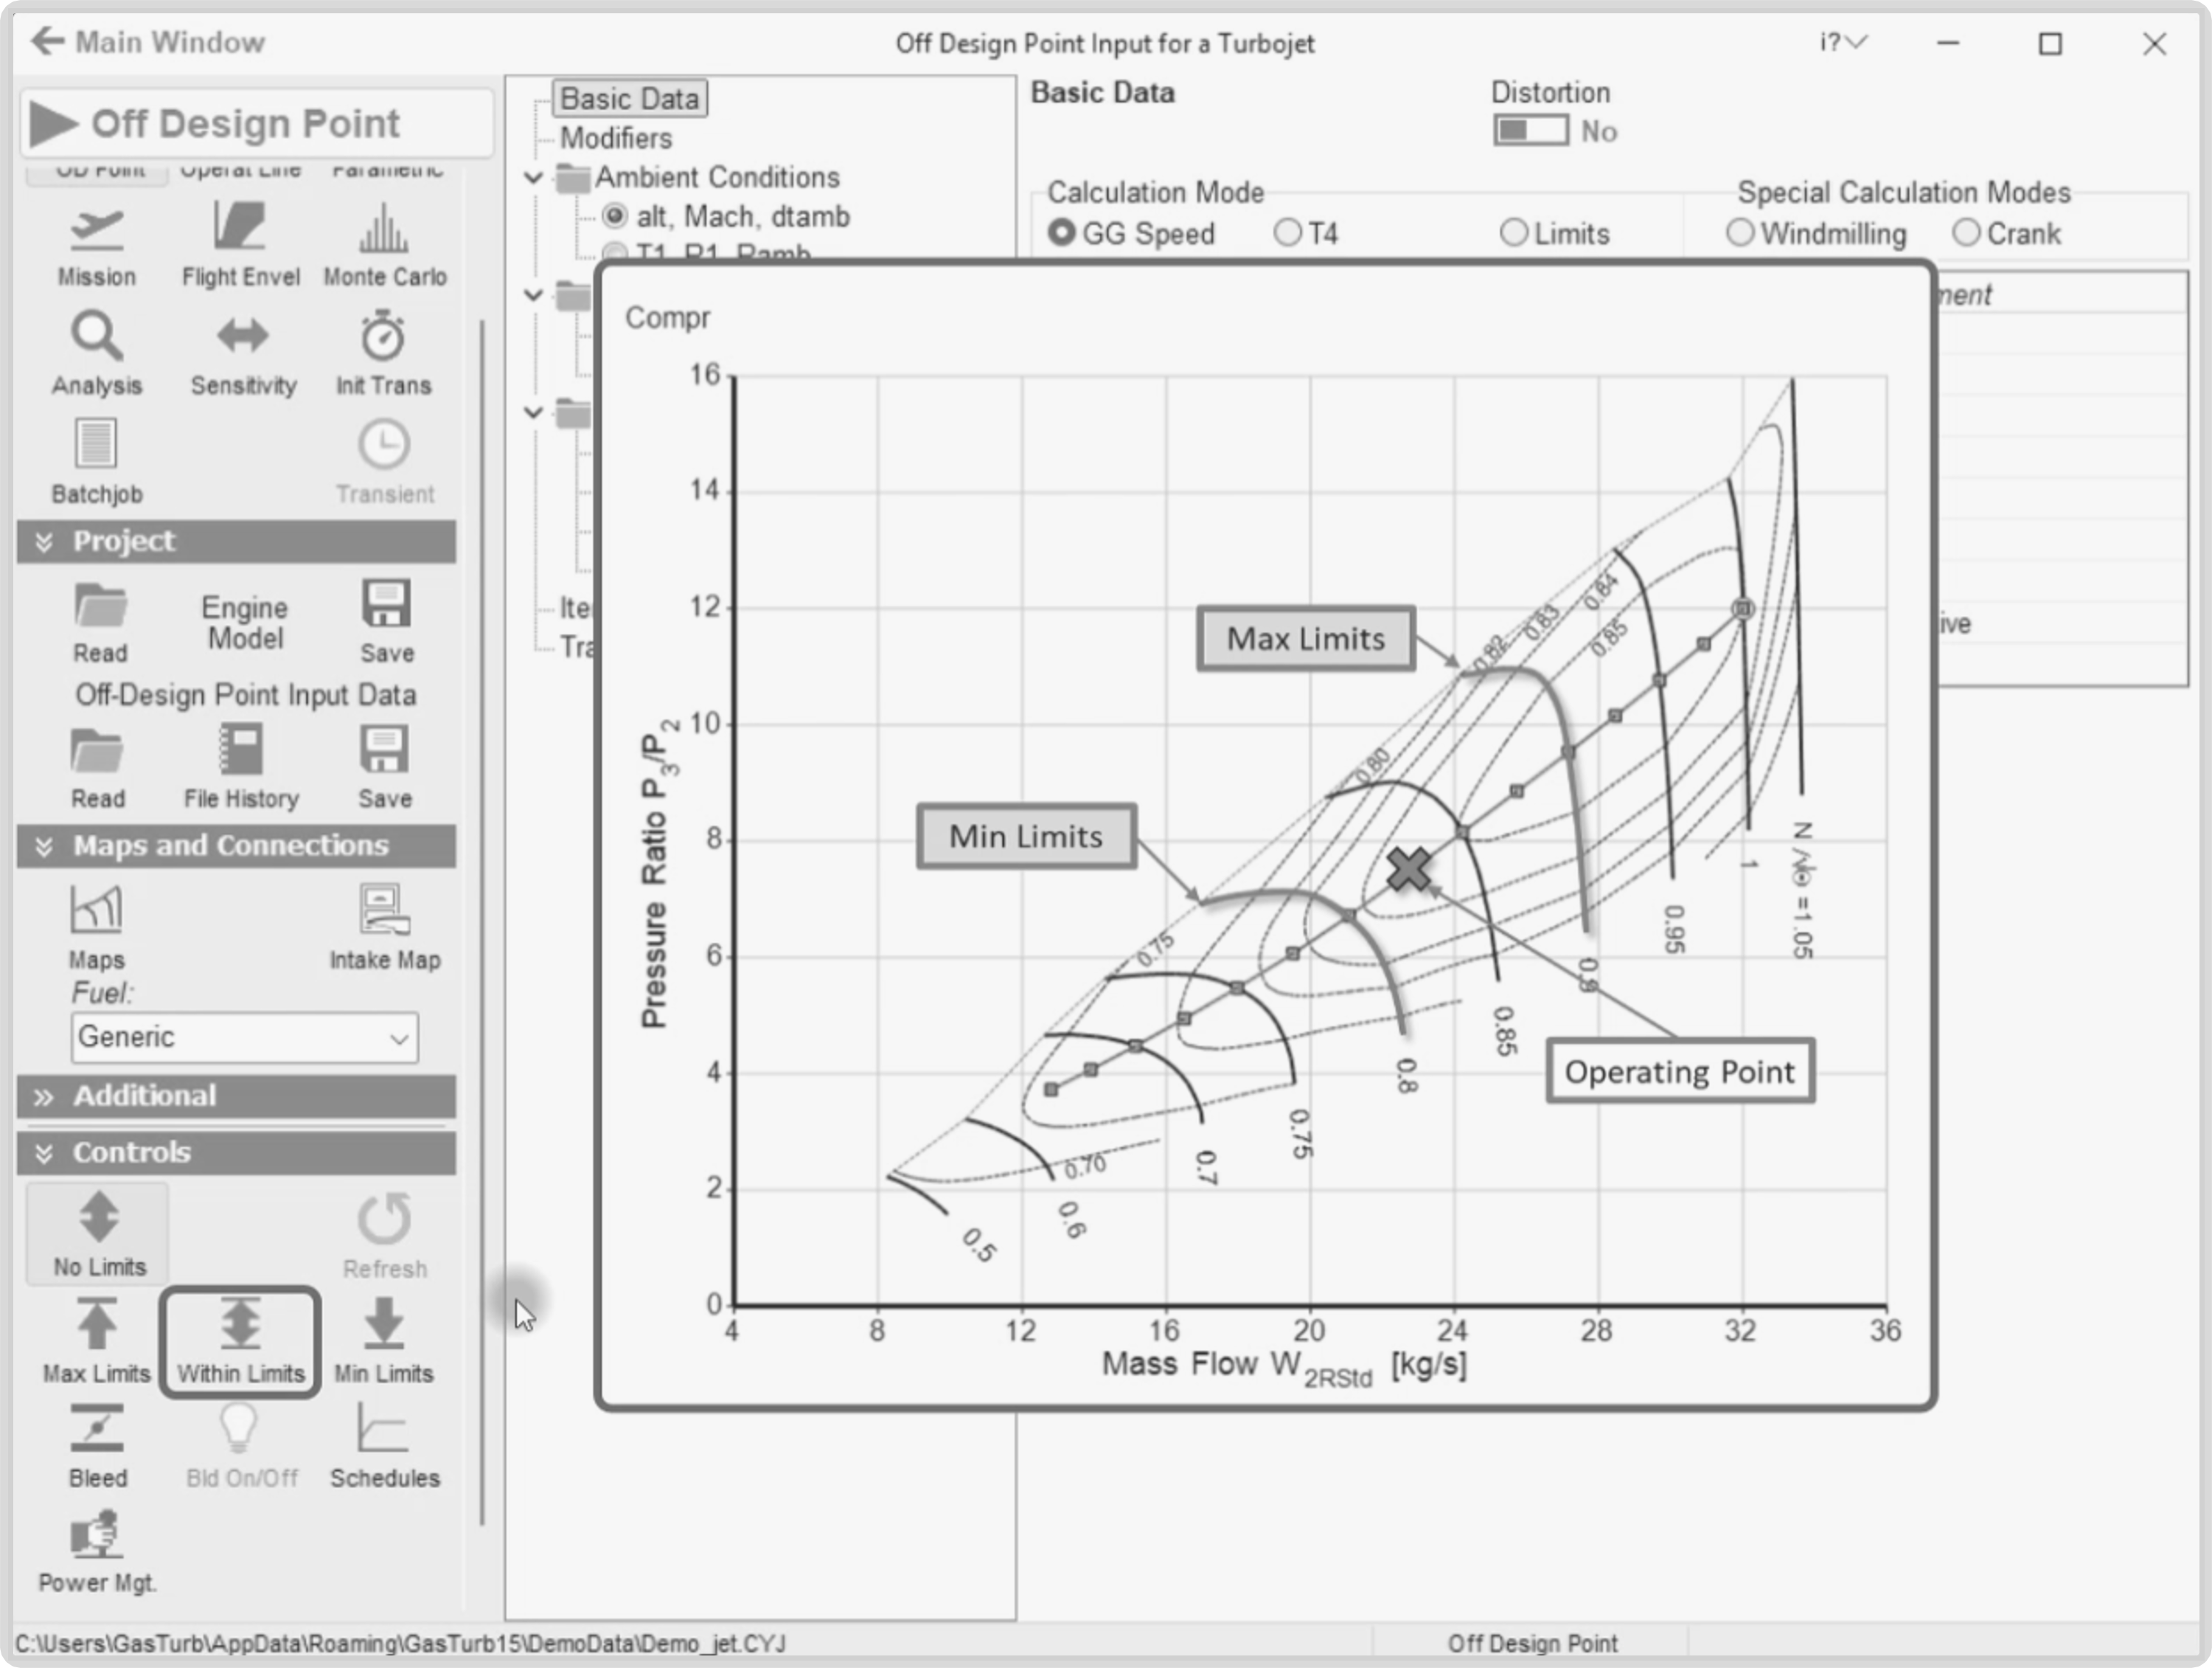Open the Bleed settings
Screen dimensions: 2212x1668
click(x=97, y=1447)
